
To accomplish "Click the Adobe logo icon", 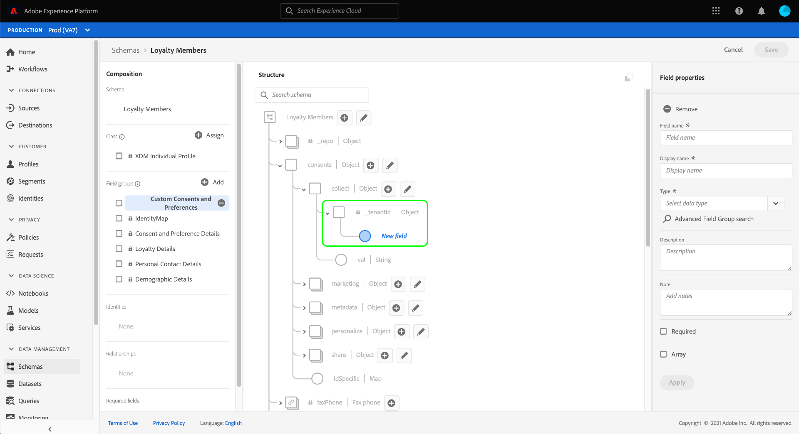I will pyautogui.click(x=14, y=11).
